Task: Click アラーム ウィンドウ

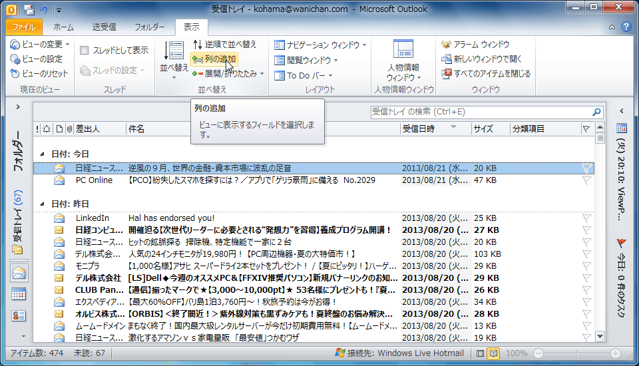Action: [x=475, y=44]
